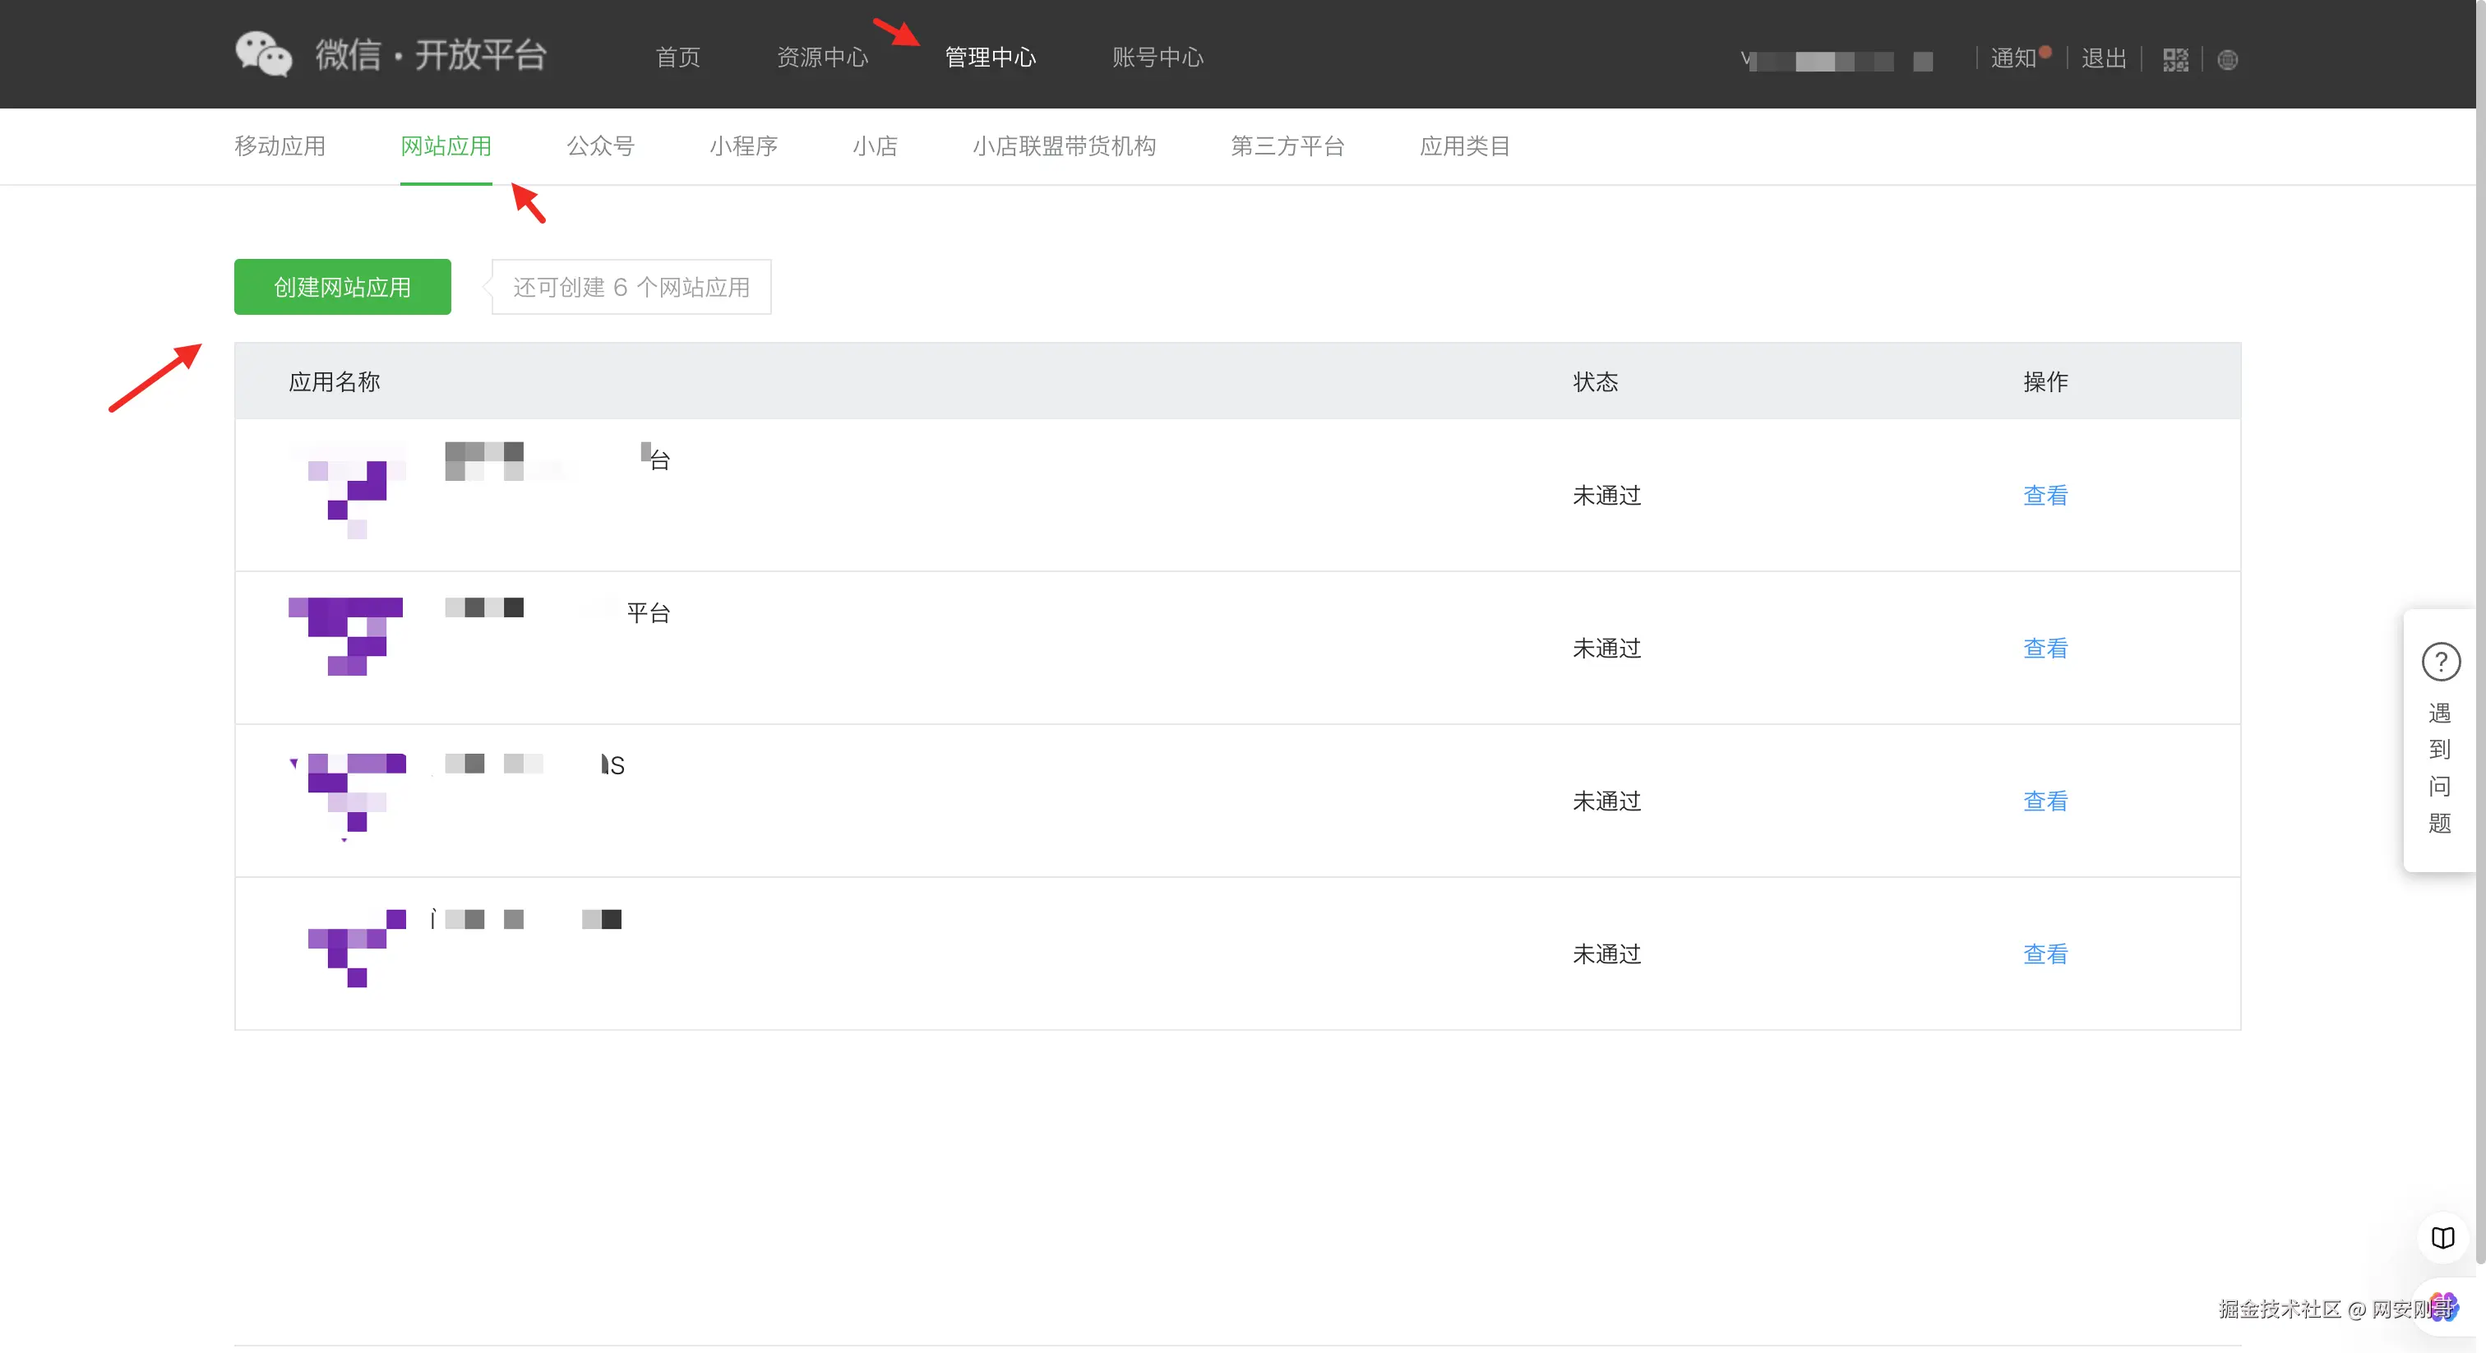This screenshot has height=1353, width=2486.
Task: Expand the triangle beside the third app logo
Action: pos(293,764)
